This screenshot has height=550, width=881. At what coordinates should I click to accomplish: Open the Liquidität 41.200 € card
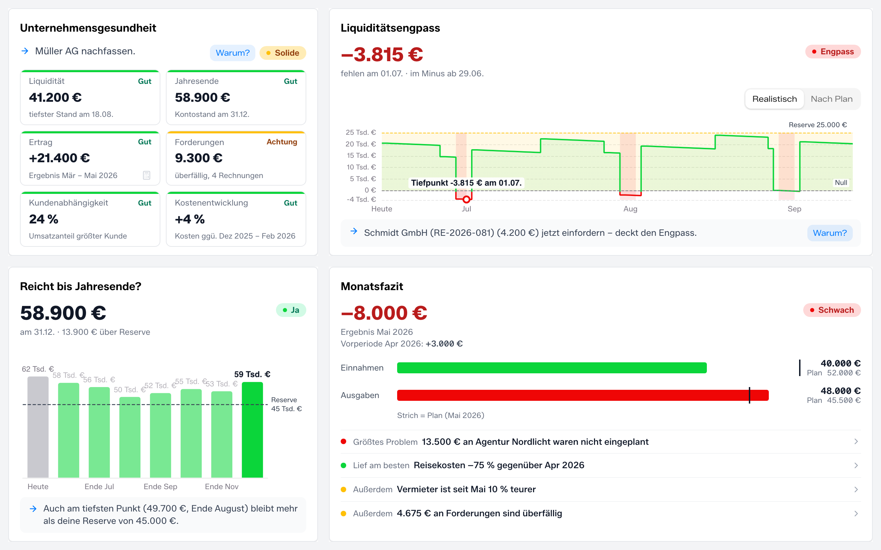(x=90, y=98)
